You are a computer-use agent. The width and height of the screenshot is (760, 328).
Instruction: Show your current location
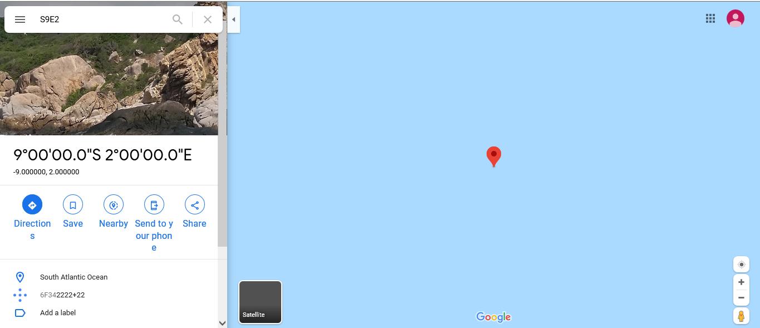(741, 265)
